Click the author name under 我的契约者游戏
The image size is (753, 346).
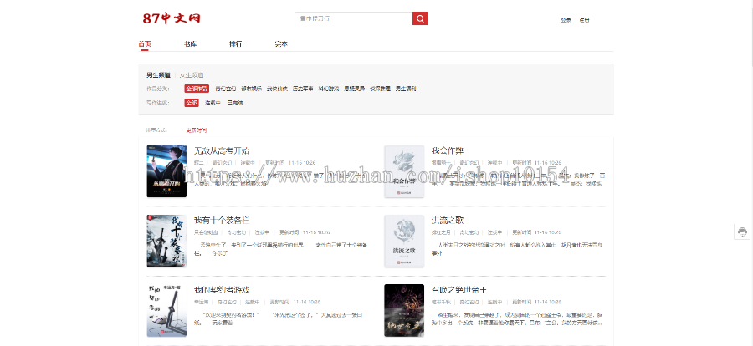pos(201,302)
